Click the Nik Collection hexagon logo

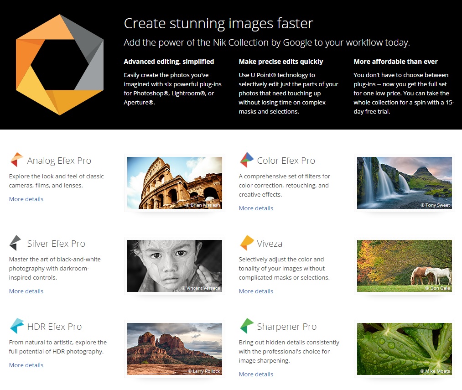(60, 65)
